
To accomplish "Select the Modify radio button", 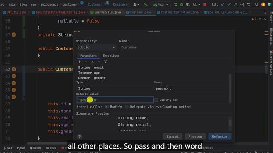I will [x=107, y=107].
